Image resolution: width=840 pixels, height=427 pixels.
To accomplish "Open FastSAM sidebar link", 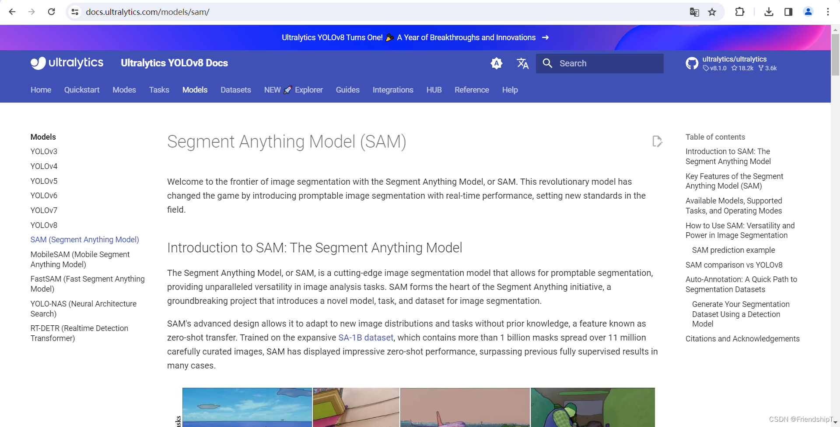I will [x=87, y=284].
